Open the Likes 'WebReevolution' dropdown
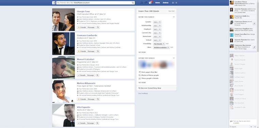This screenshot has height=128, width=259. 162,48
